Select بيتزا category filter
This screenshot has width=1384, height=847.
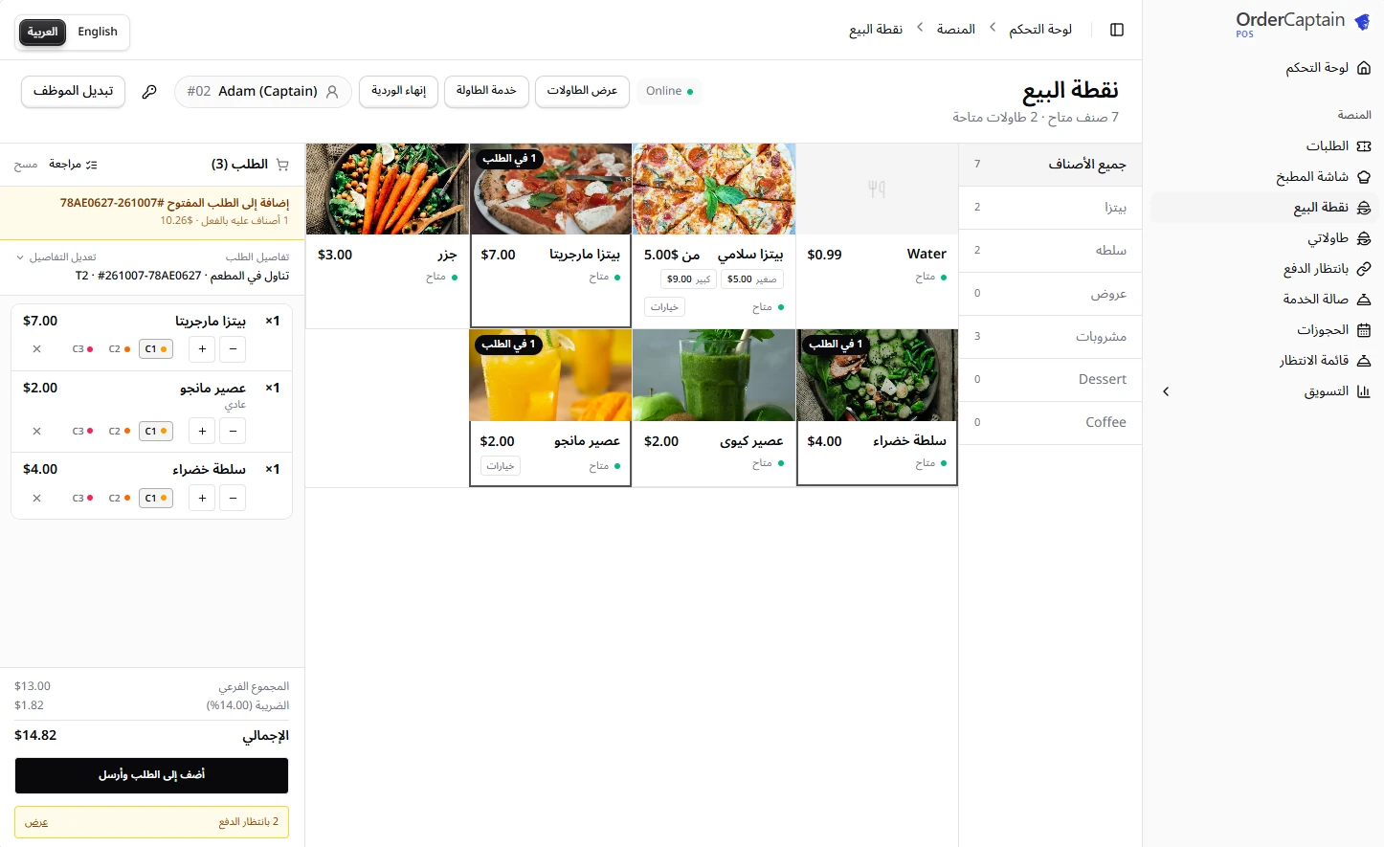1051,208
